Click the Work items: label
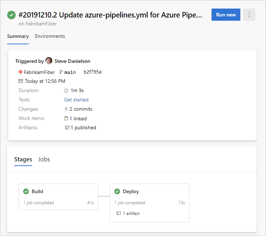Viewport: 266px width, 236px height. (x=31, y=118)
